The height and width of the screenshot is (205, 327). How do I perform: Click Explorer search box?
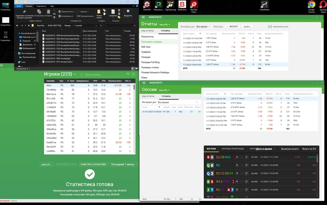(121, 26)
